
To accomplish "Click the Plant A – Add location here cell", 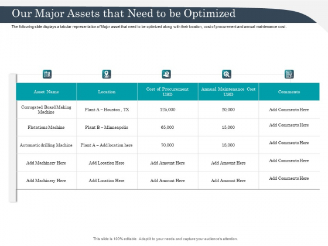I will pyautogui.click(x=107, y=145).
